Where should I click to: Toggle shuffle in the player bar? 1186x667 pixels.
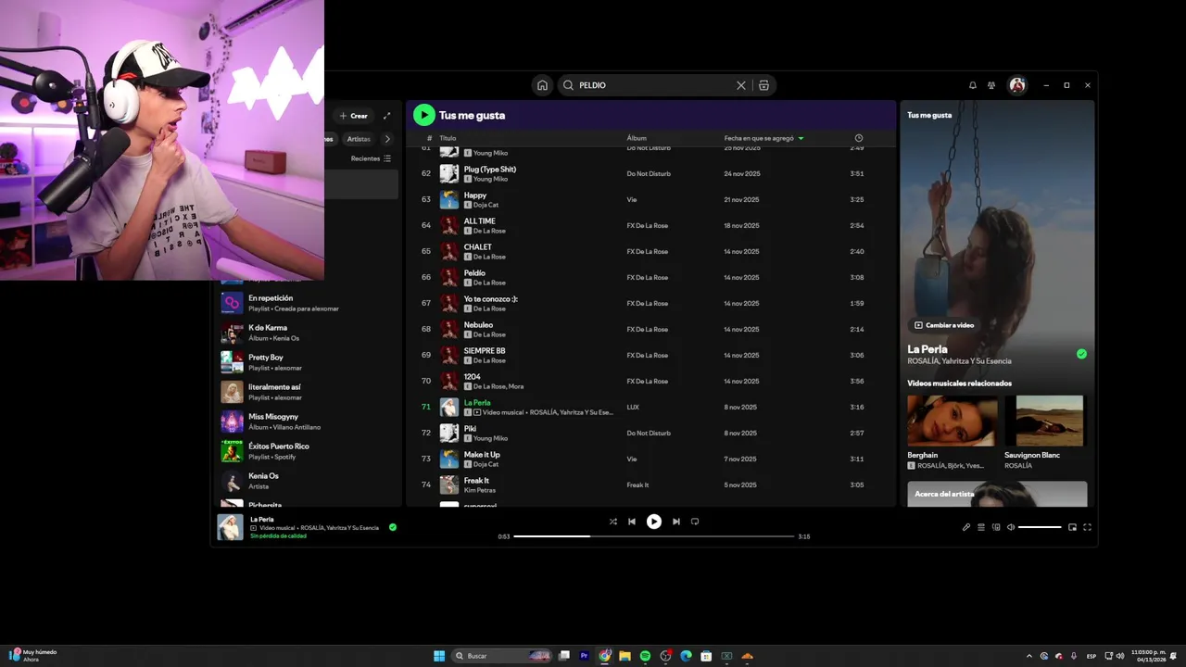612,522
